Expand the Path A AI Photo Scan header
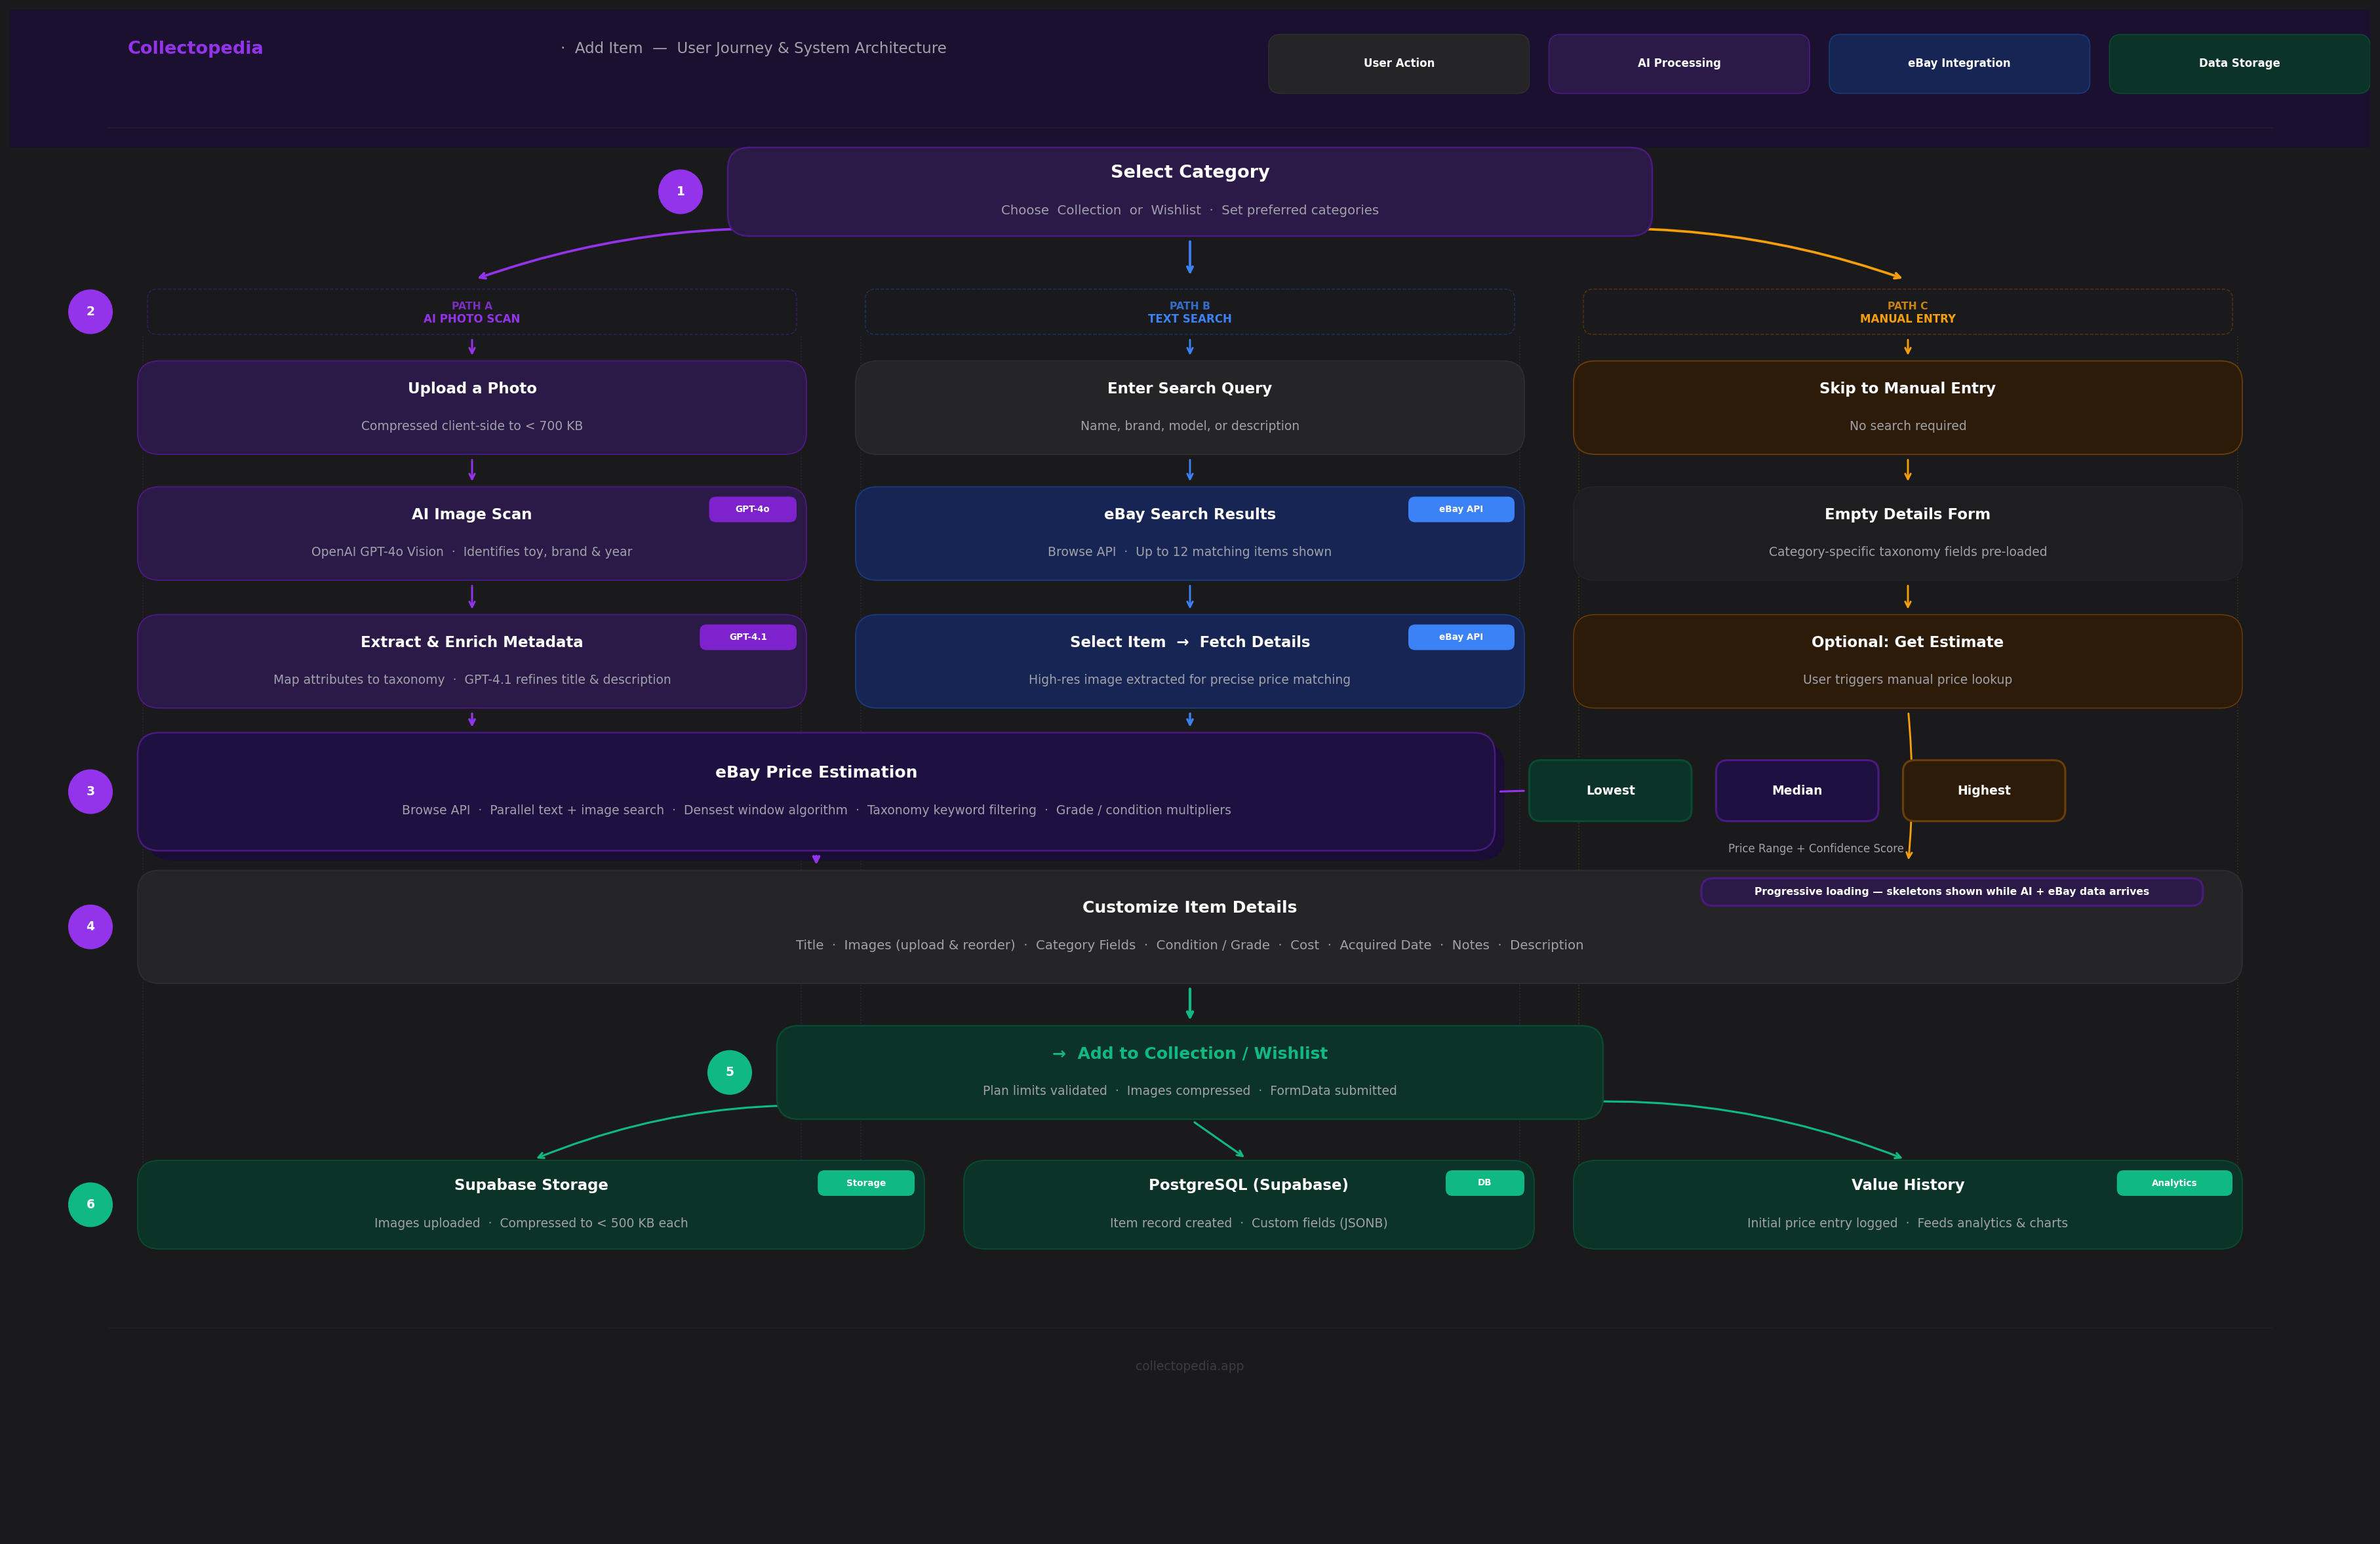 472,312
